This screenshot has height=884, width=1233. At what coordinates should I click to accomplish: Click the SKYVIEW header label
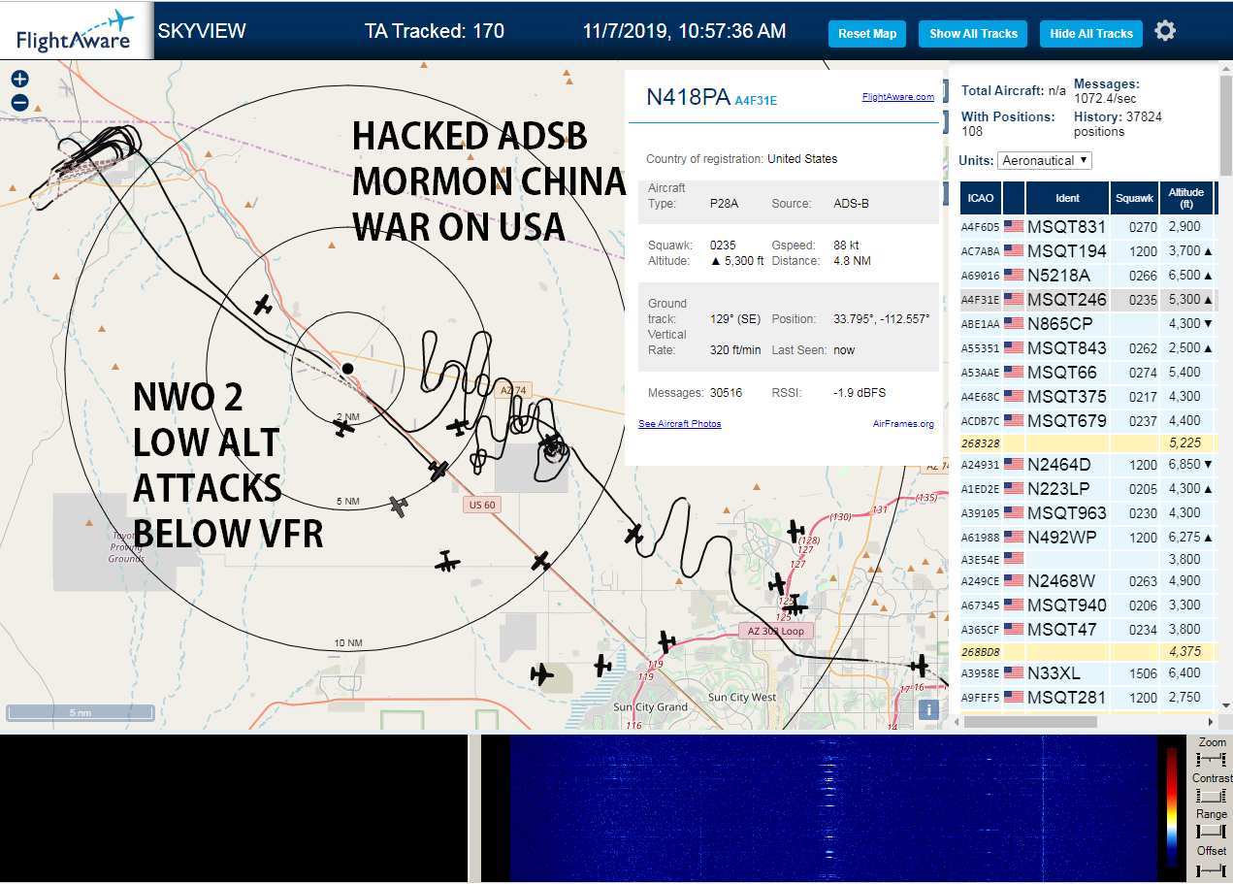(202, 31)
